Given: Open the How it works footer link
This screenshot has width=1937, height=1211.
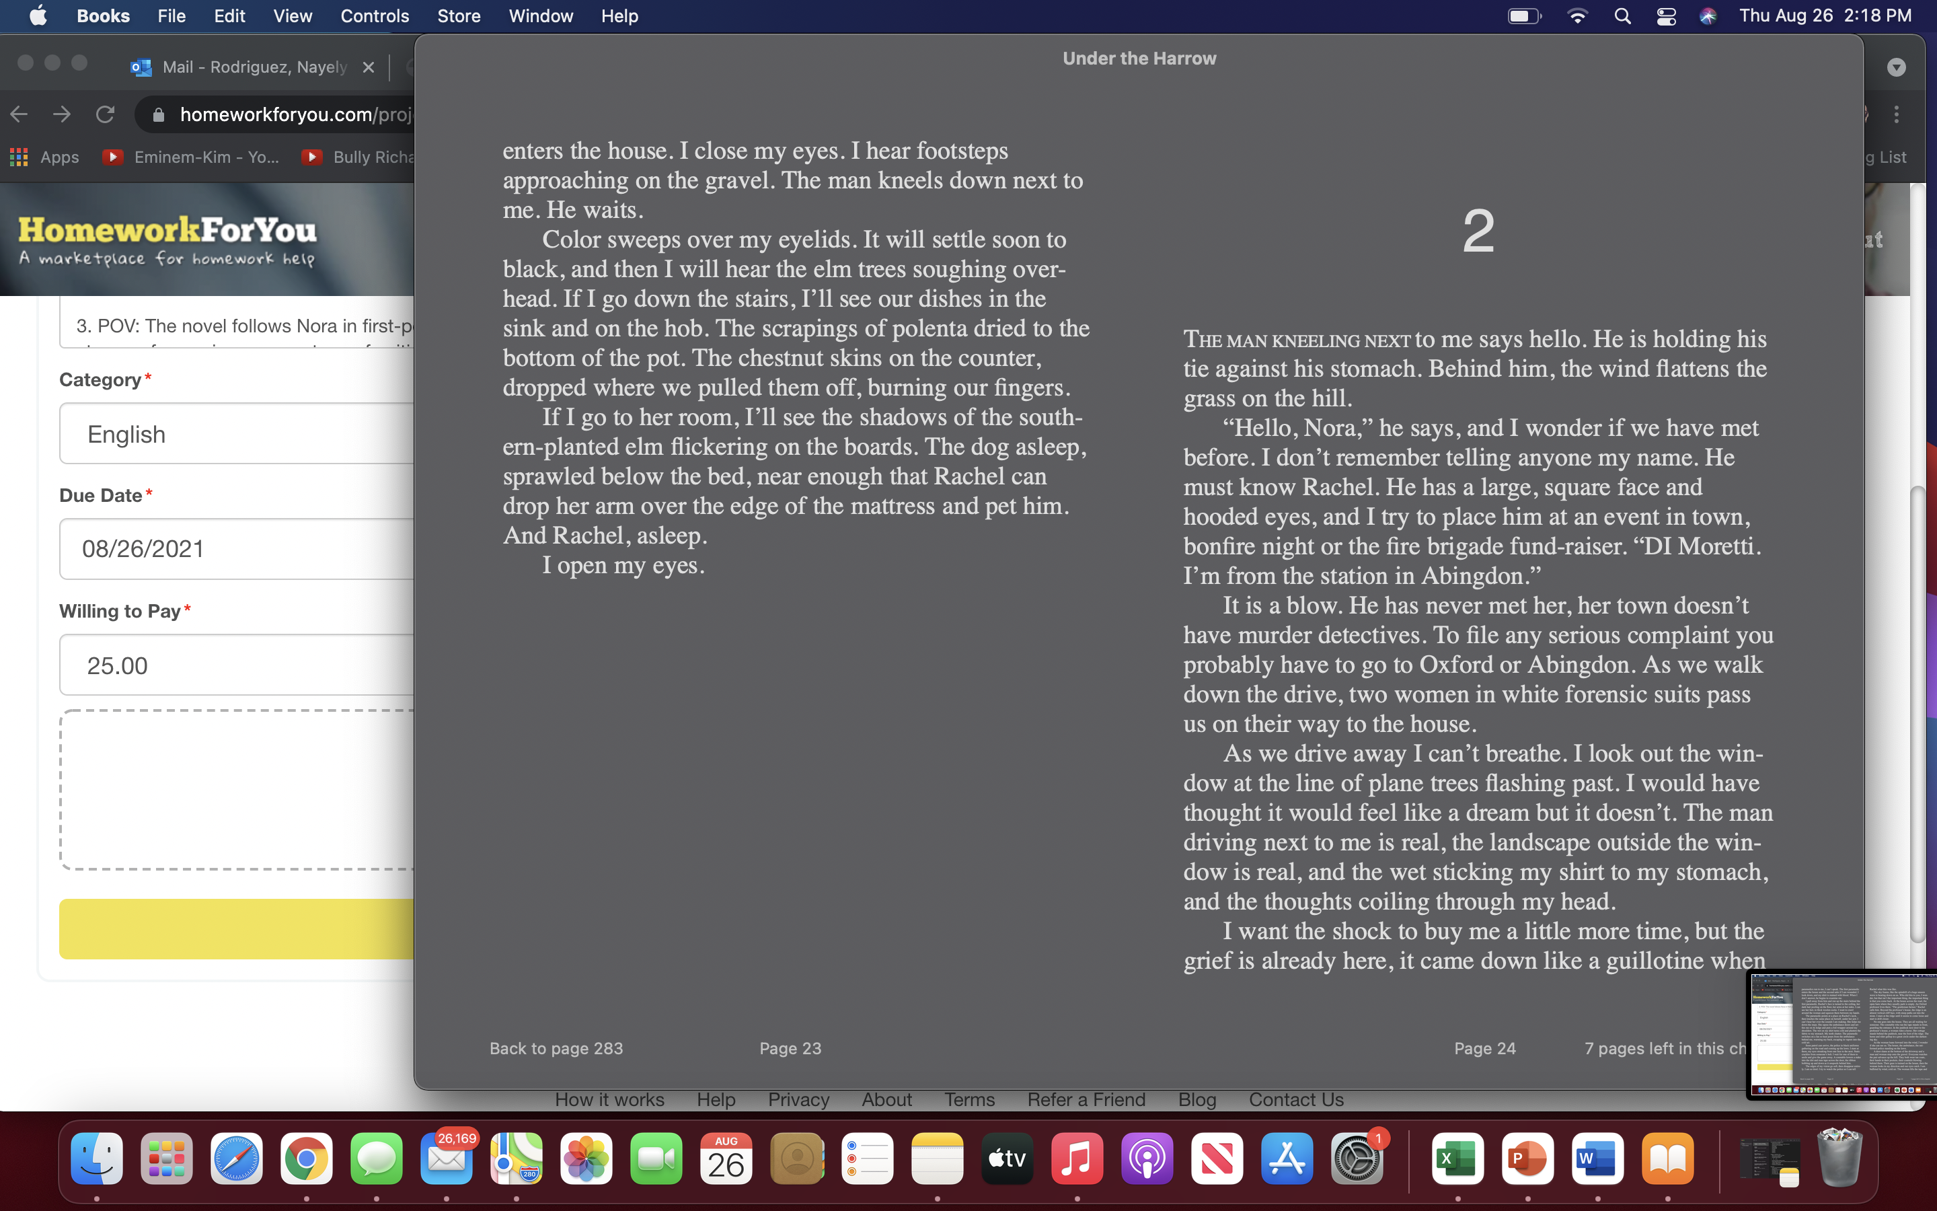Looking at the screenshot, I should [610, 1100].
